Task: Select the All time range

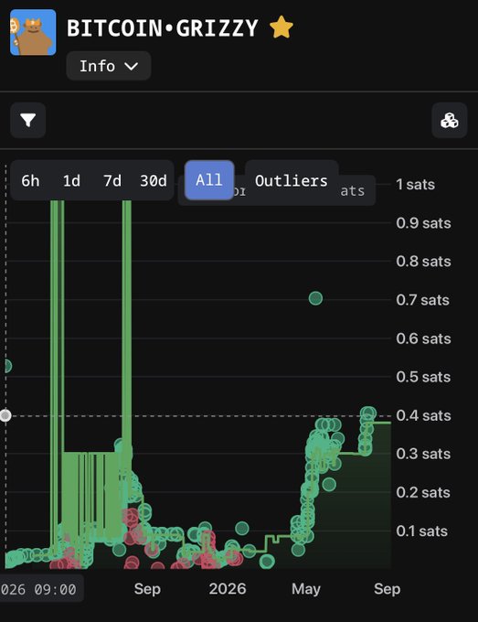Action: tap(209, 180)
